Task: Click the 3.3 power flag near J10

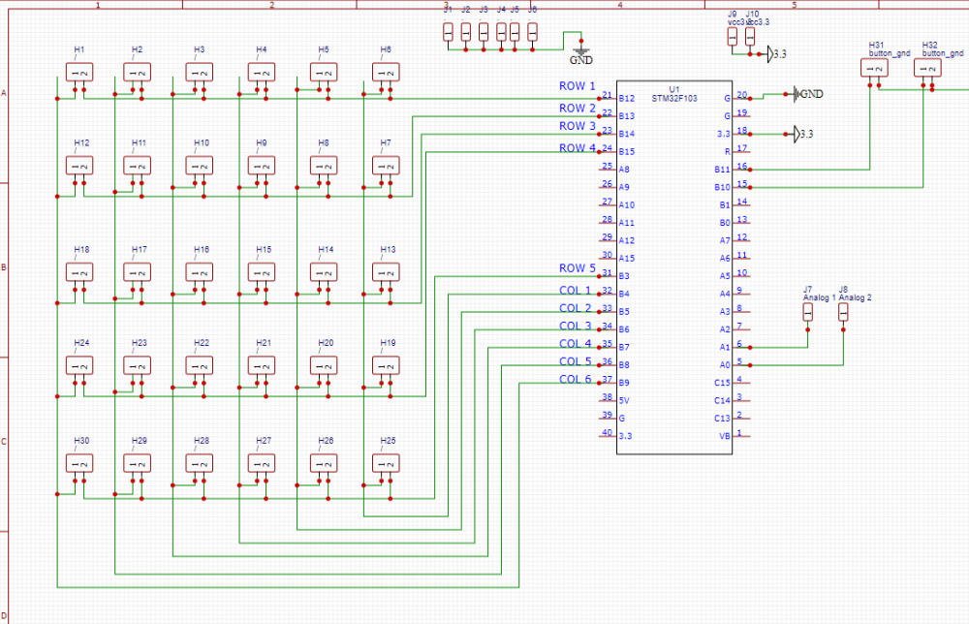Action: coord(777,54)
